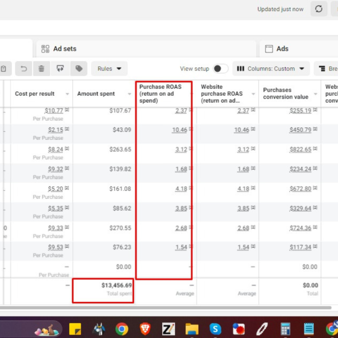
Task: Click the tag label icon in toolbar
Action: click(79, 69)
